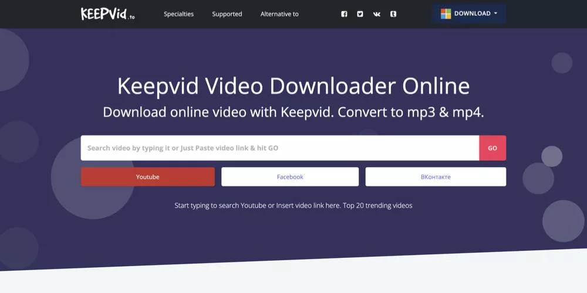Screen dimensions: 587x293
Task: Click the DOWNLOAD button label
Action: tap(472, 13)
